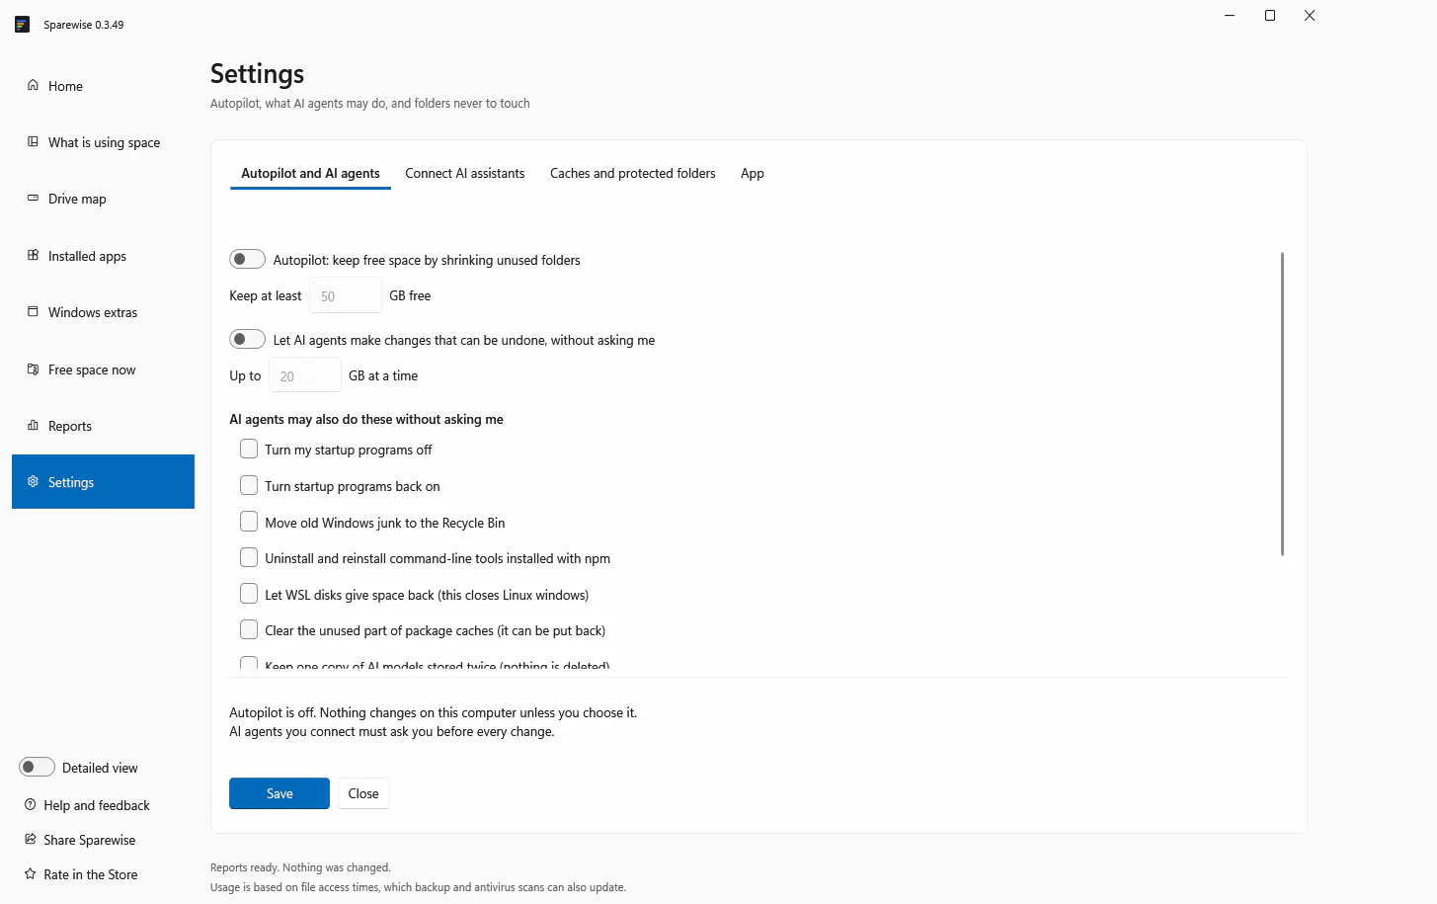Check Turn startup programs back on

pyautogui.click(x=249, y=485)
